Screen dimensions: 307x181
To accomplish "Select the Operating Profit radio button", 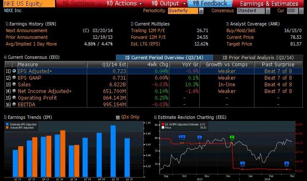I will pyautogui.click(x=14, y=98).
